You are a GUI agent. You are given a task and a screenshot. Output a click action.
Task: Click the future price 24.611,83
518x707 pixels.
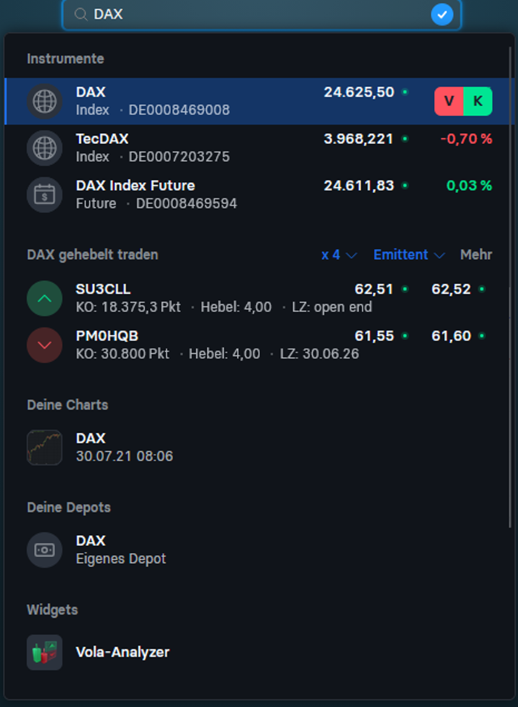coord(359,186)
